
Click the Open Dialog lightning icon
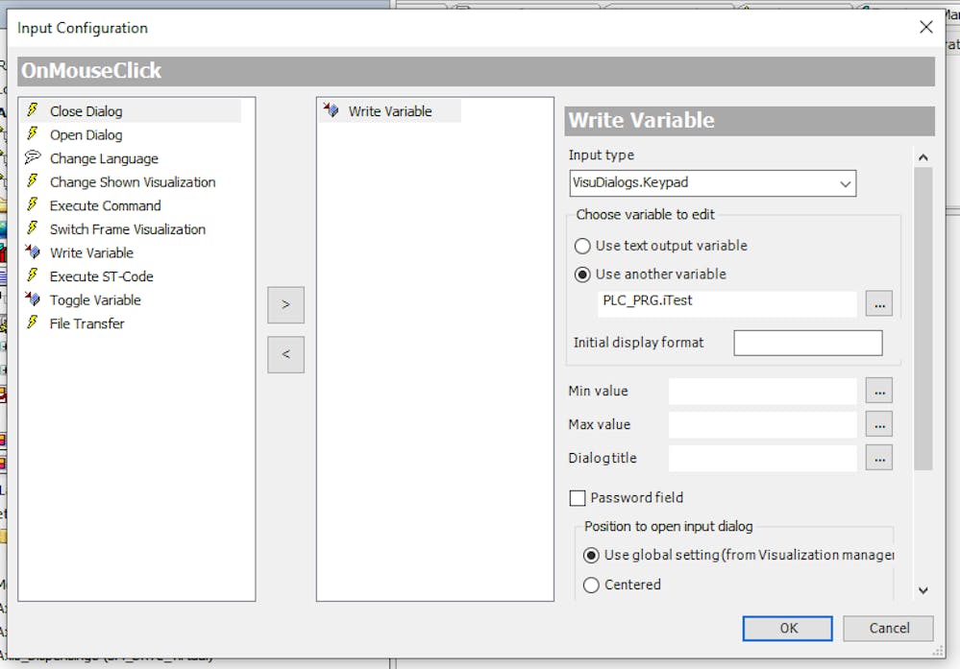tap(33, 134)
